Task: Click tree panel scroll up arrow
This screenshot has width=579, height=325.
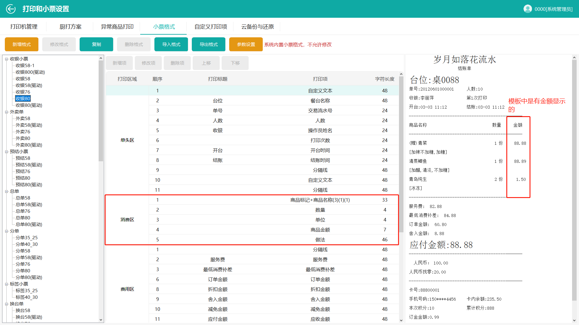Action: 101,58
